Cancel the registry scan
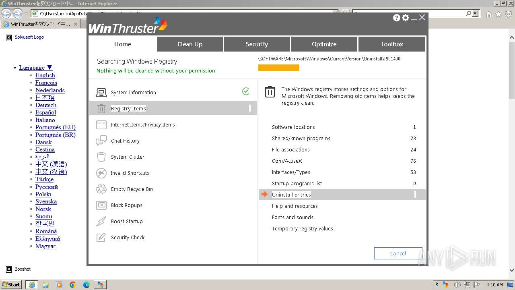This screenshot has width=515, height=290. [x=398, y=253]
